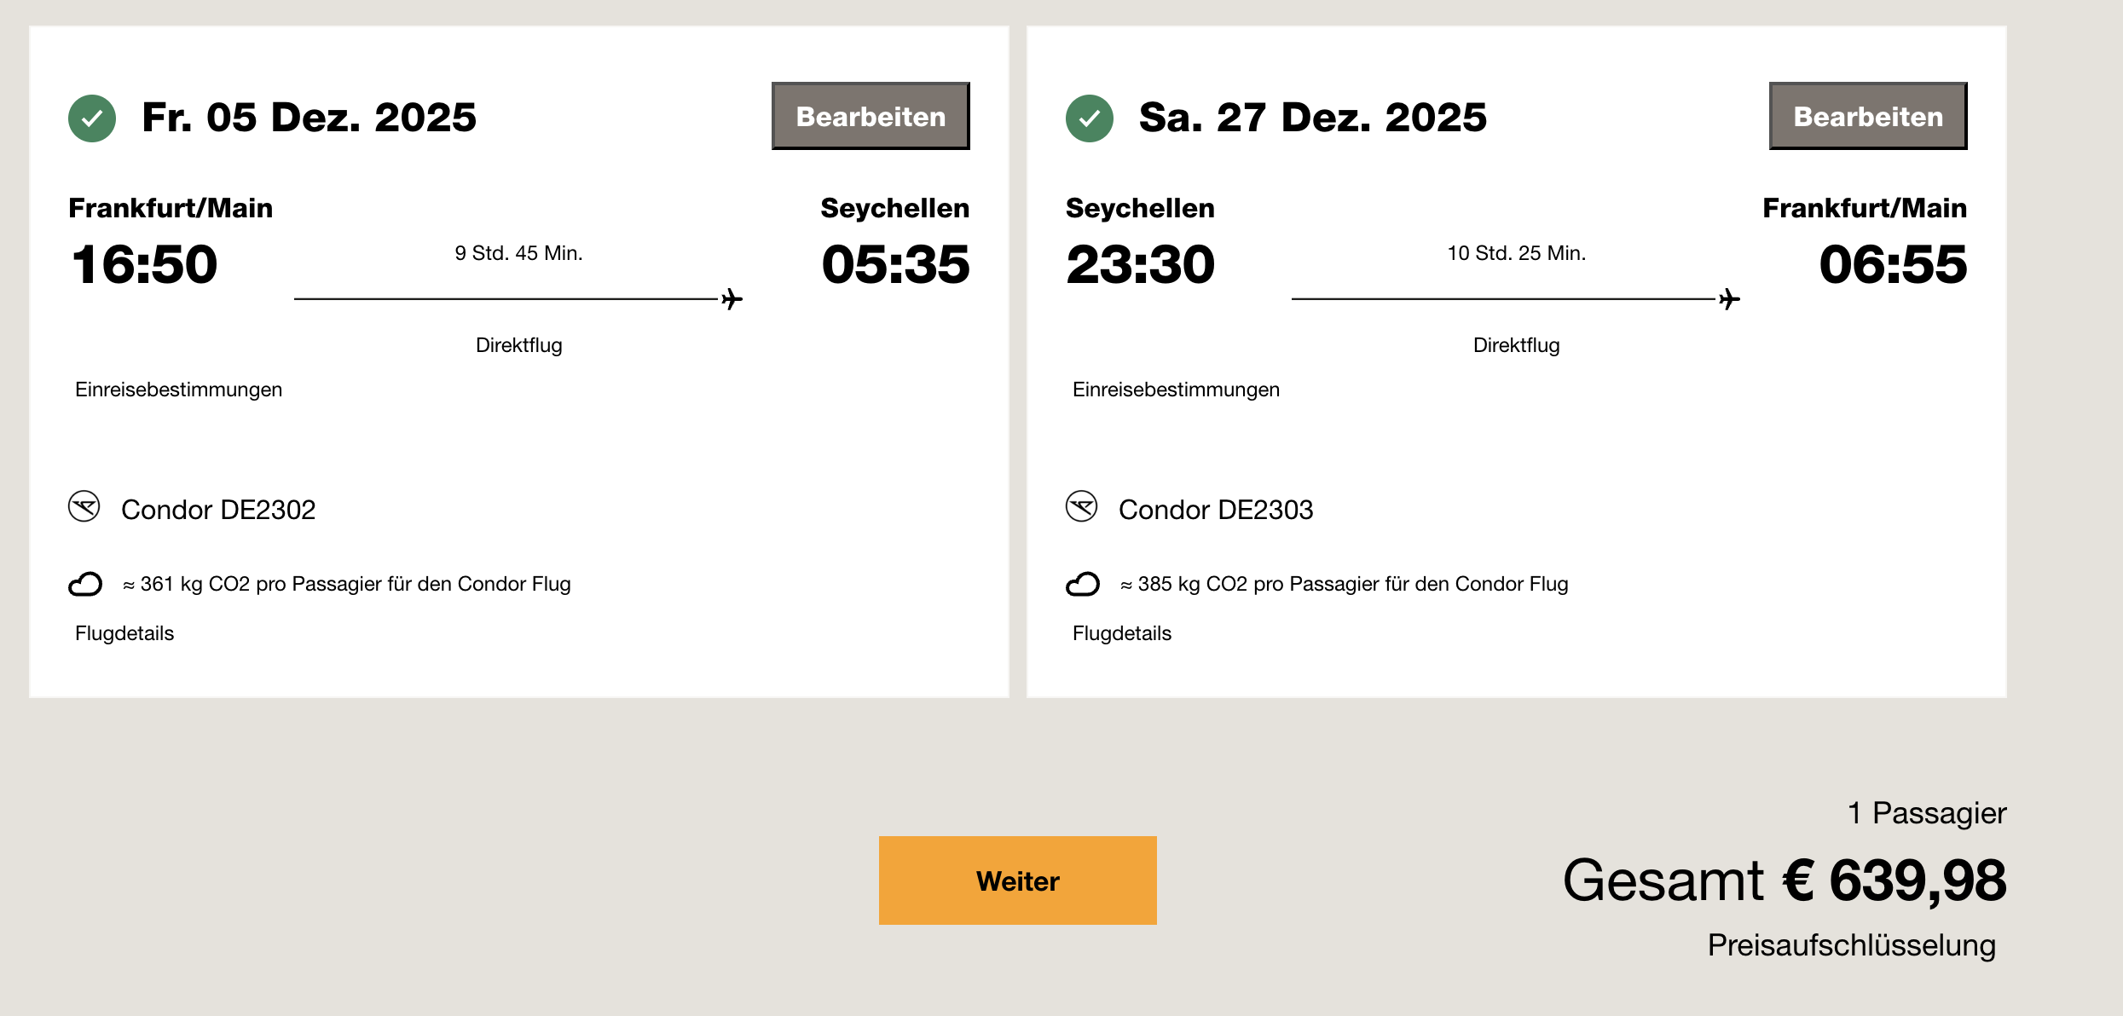
Task: Click the 1 Passagier label
Action: tap(1926, 813)
